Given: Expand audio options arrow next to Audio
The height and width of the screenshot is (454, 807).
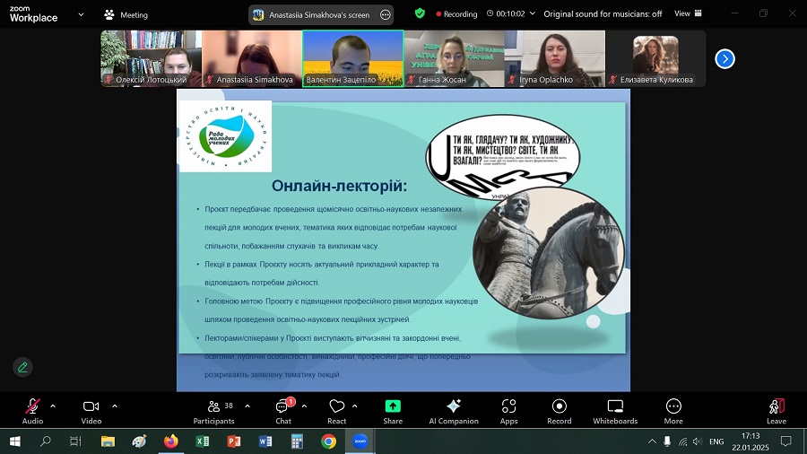Looking at the screenshot, I should point(53,406).
